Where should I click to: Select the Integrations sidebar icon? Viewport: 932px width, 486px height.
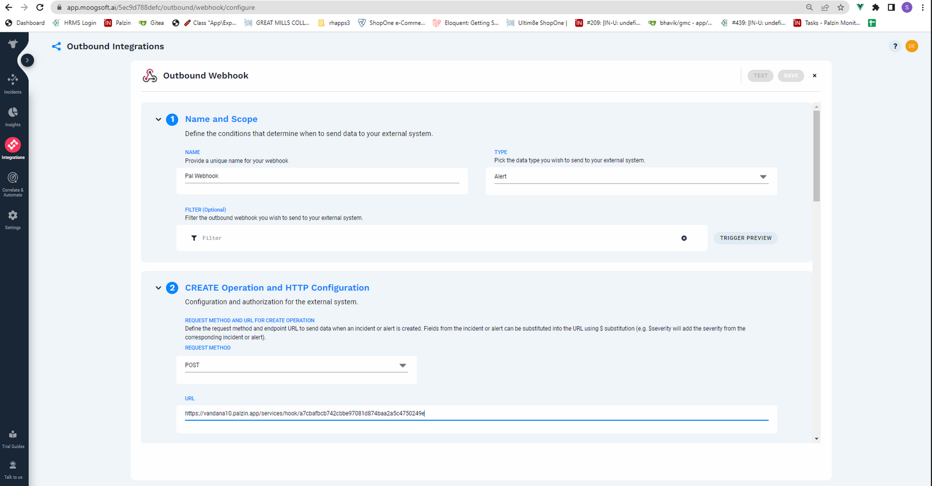click(x=13, y=149)
